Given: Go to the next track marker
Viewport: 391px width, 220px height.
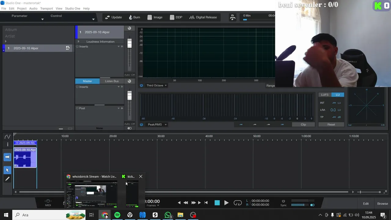Looking at the screenshot, I should click(199, 203).
